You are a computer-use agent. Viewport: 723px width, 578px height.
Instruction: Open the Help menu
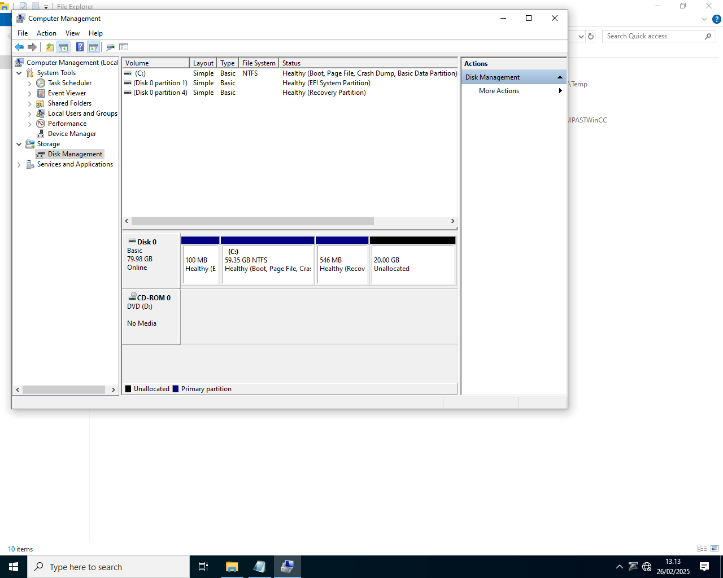[95, 33]
